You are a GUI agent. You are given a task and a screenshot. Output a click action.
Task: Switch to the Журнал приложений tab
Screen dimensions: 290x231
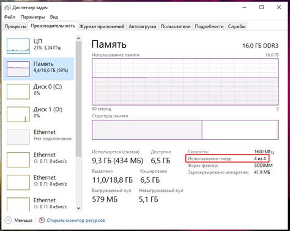(x=102, y=26)
